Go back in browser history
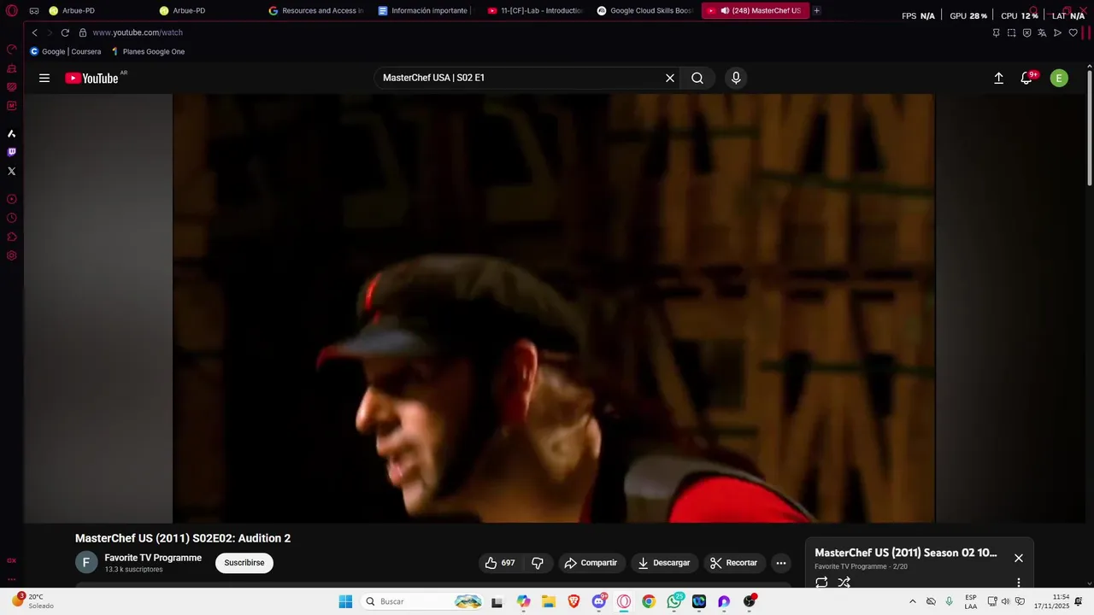Screen dimensions: 1094x615 (x=35, y=32)
